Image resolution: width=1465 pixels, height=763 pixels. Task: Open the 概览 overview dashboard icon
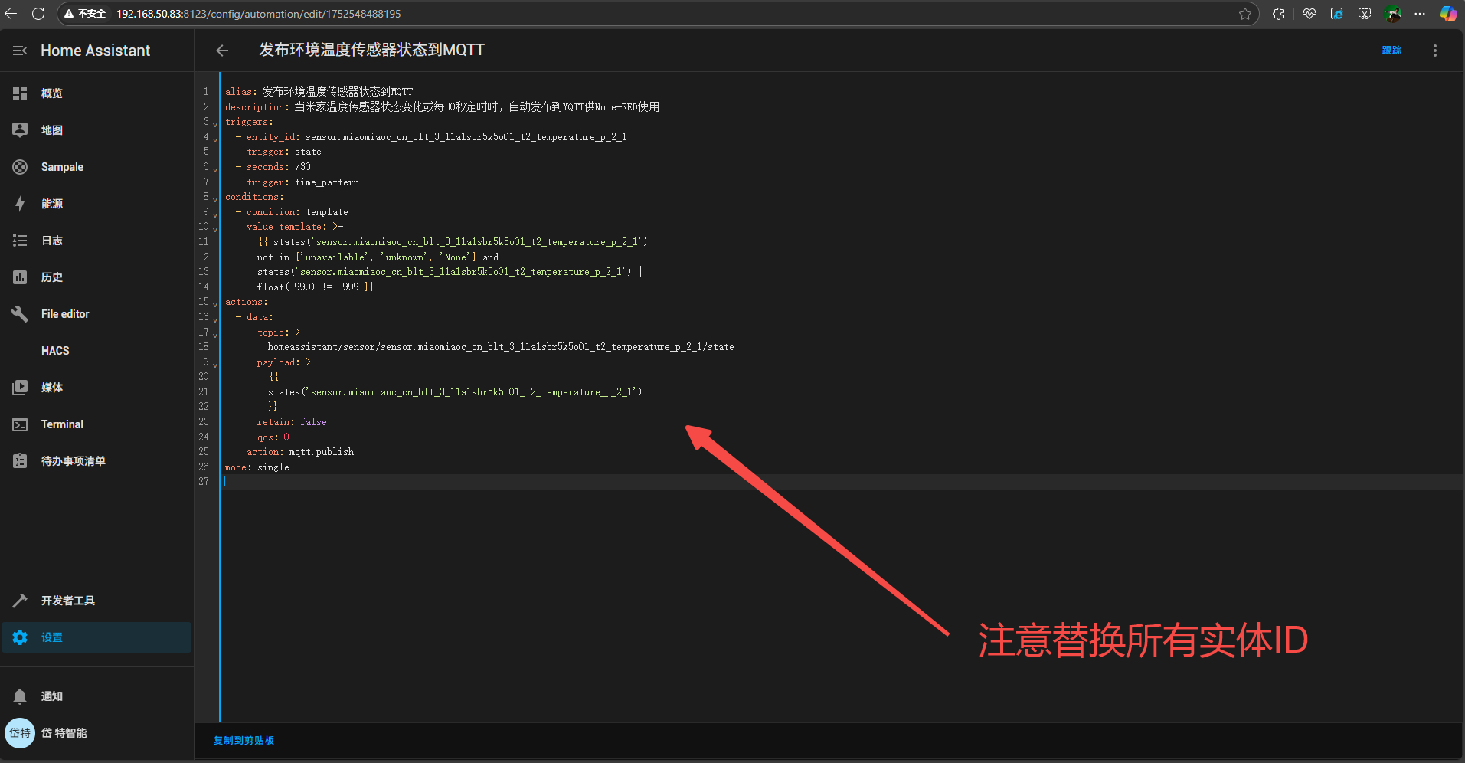[x=20, y=93]
